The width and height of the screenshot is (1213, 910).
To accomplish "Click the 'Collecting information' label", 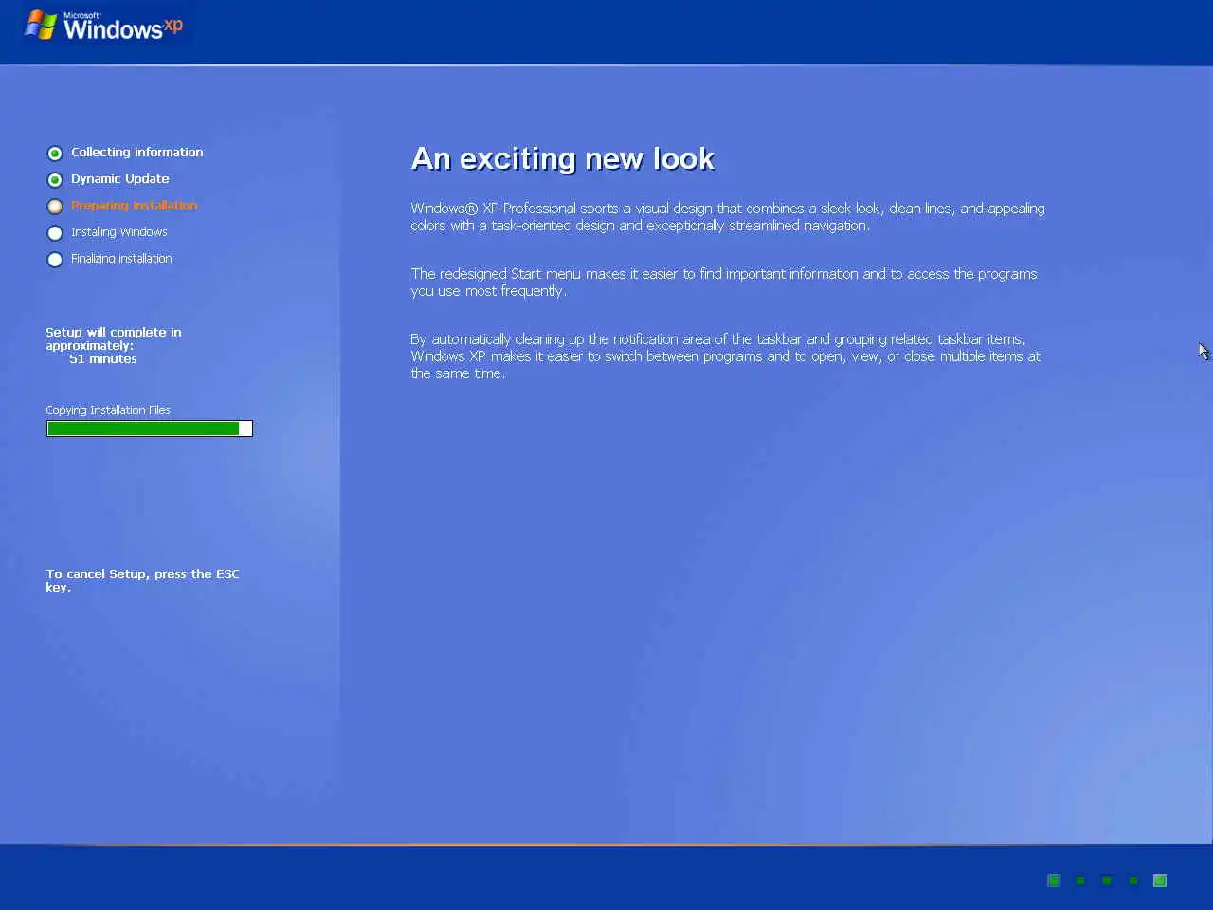I will 136,152.
